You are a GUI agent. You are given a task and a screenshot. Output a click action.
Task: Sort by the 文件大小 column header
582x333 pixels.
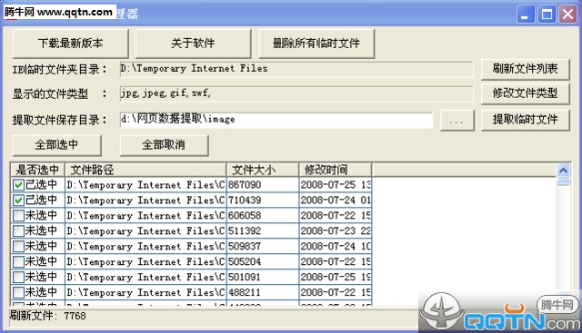click(263, 170)
